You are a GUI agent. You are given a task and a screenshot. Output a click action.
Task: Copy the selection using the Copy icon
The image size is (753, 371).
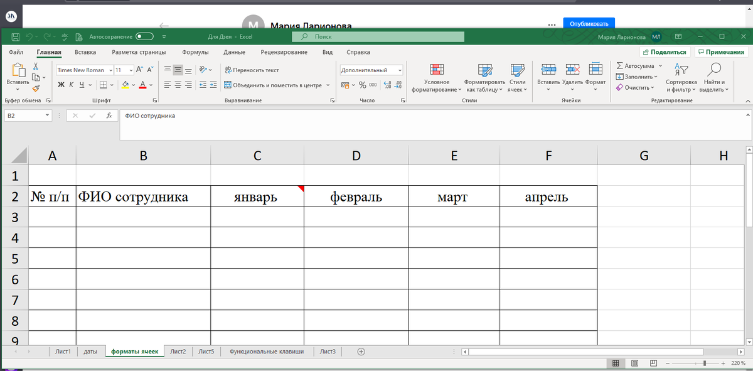[x=36, y=77]
